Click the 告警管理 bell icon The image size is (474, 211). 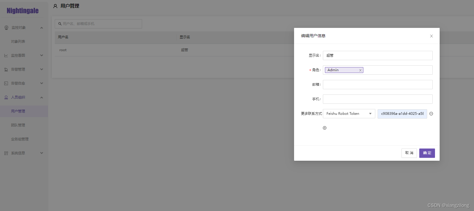[6, 69]
